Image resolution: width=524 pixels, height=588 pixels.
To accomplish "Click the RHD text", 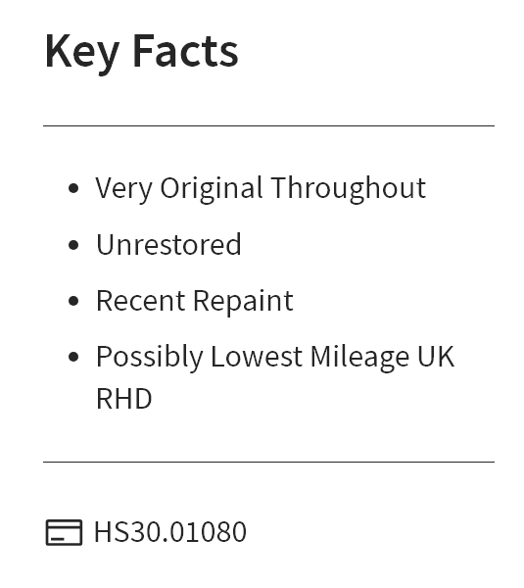I will 124,399.
